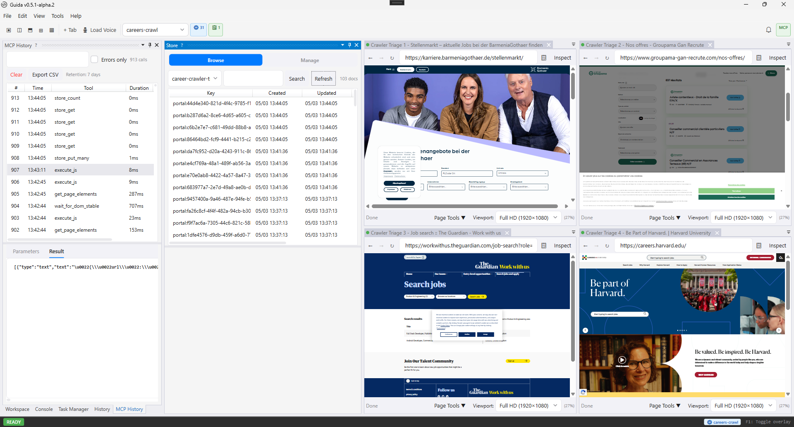Click the barmeniagothaer URL address bar
The height and width of the screenshot is (427, 794).
point(469,58)
